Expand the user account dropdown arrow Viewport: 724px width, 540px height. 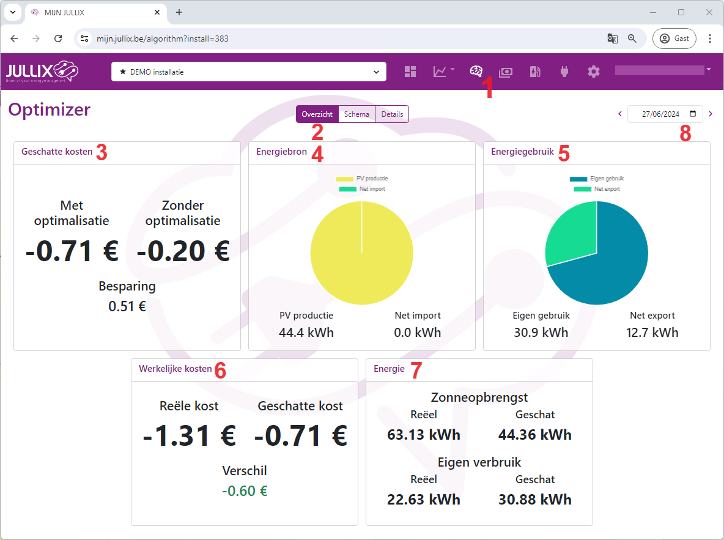(708, 70)
